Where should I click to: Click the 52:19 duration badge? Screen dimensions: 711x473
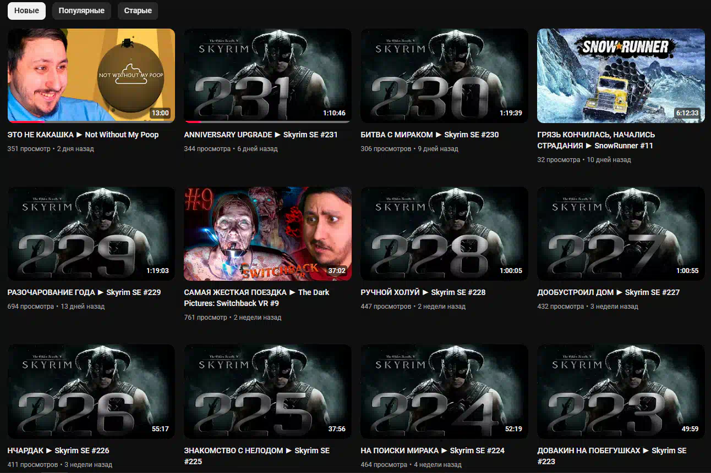pos(513,429)
